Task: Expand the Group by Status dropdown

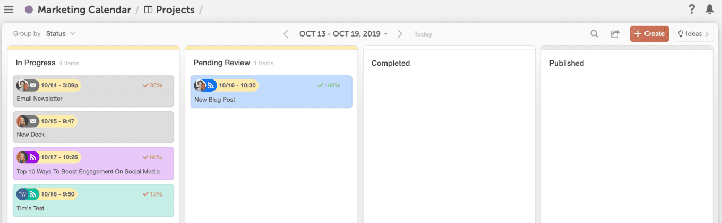Action: [61, 34]
